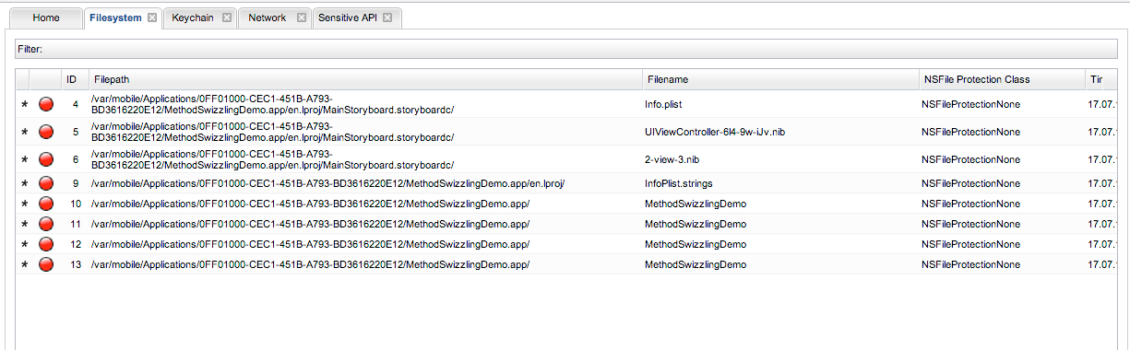This screenshot has width=1130, height=350.
Task: Click NSFileProtectionNone in row ID 4
Action: click(x=971, y=104)
